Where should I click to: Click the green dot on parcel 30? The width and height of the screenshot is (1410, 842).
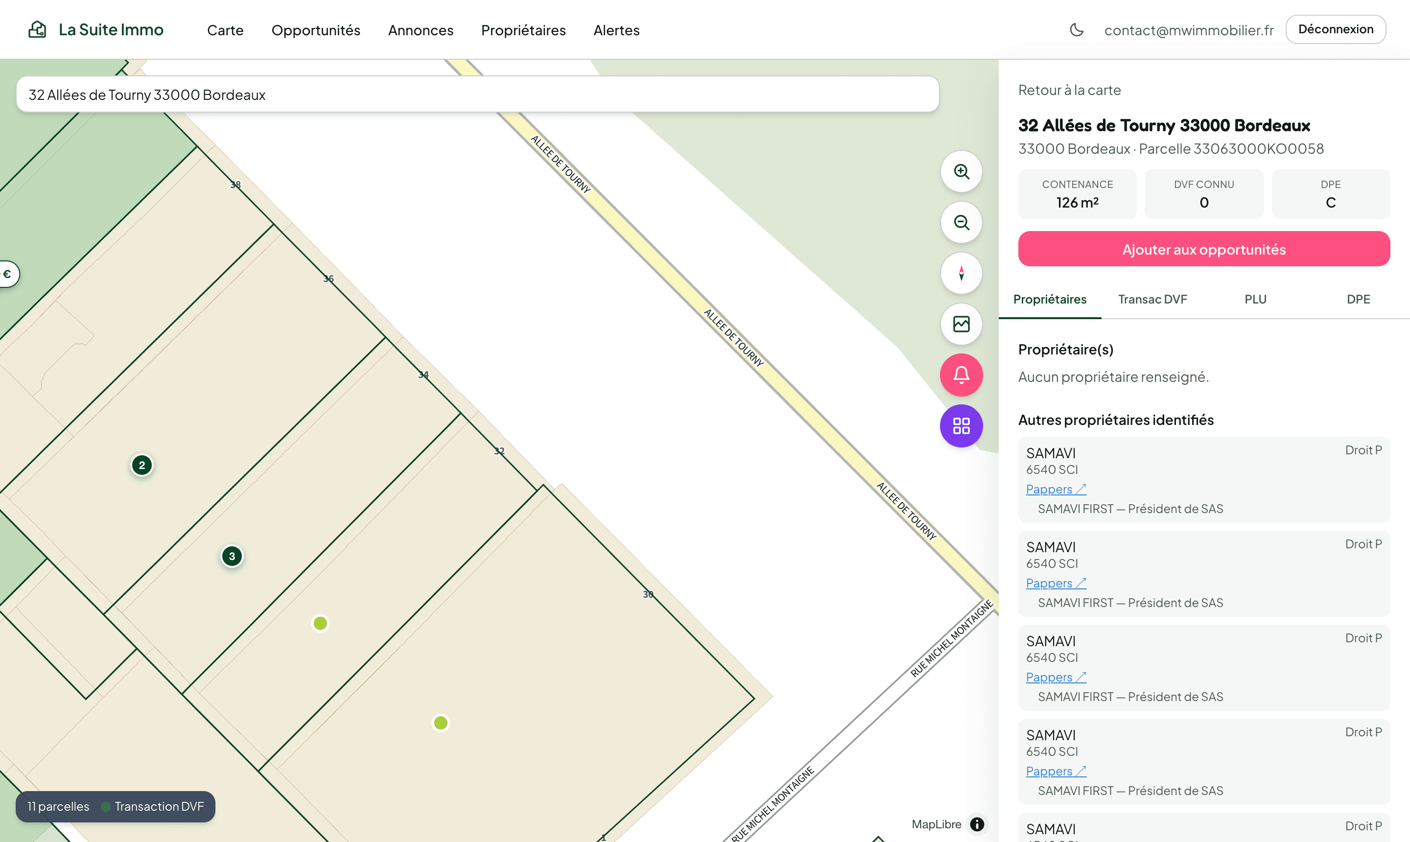click(441, 723)
